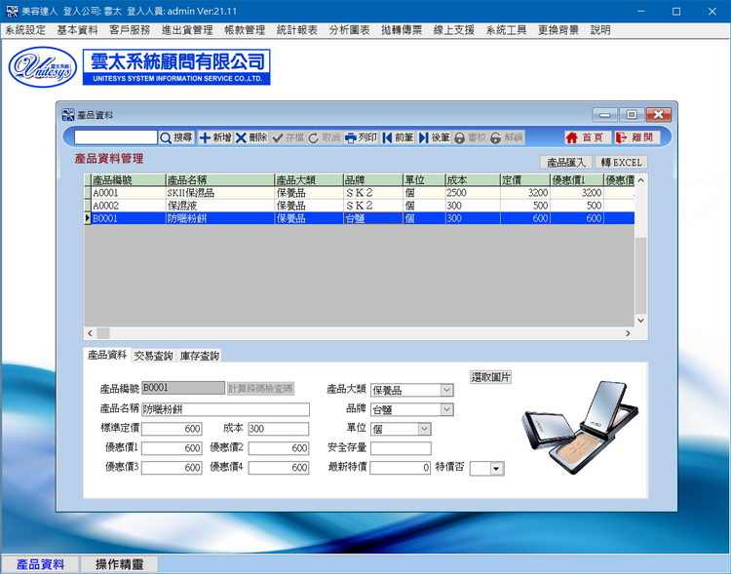Open the 單位 unit dropdown
731x574 pixels.
pos(423,429)
